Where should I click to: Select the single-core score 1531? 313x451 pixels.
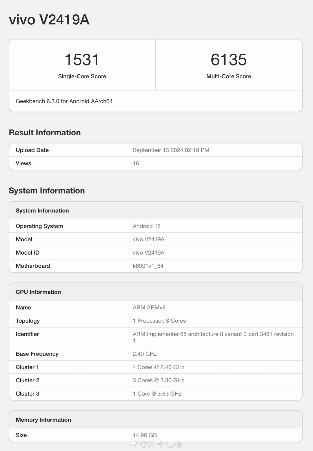82,59
